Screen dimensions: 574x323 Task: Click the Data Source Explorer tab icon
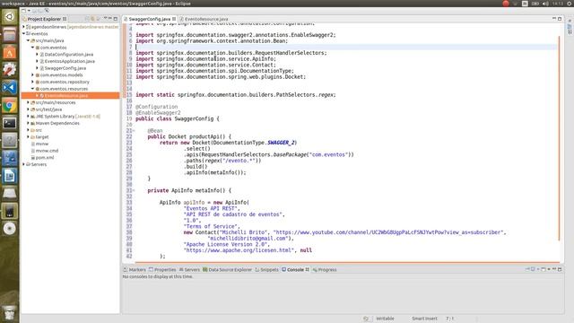point(205,269)
